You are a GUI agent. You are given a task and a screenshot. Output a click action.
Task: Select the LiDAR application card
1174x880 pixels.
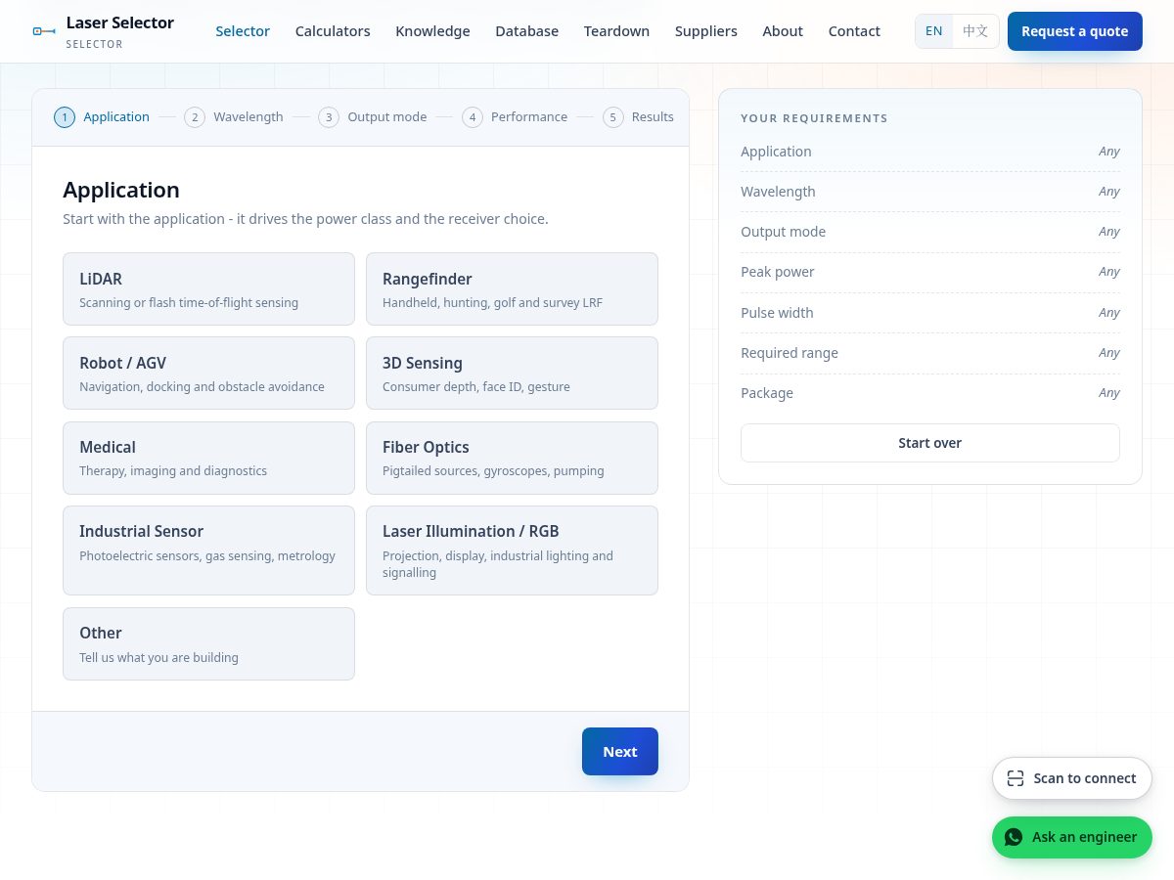208,288
